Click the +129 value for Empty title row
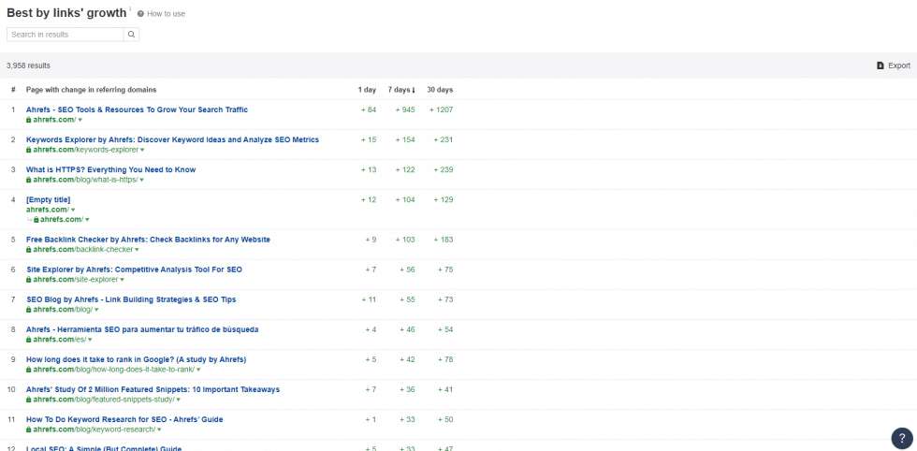This screenshot has height=451, width=917. [x=443, y=199]
